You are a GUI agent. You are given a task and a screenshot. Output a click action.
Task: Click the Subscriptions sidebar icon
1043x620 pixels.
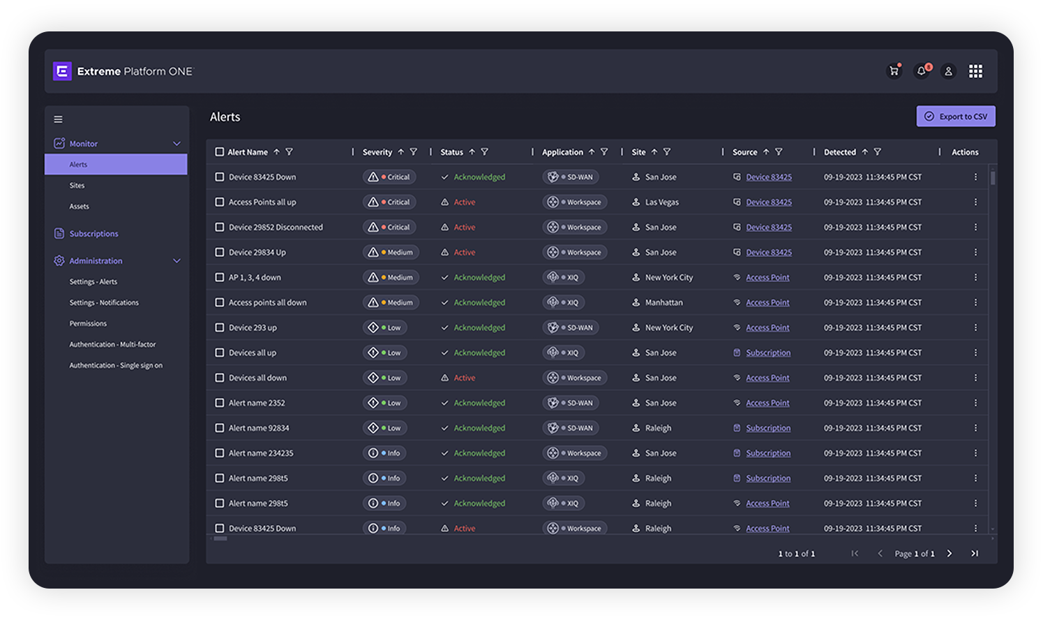(x=59, y=233)
